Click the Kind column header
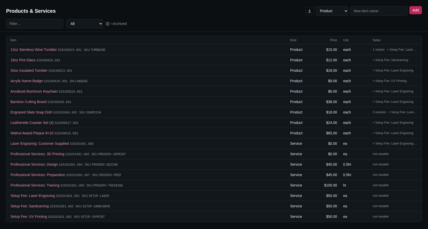Image resolution: width=428 pixels, height=229 pixels. 293,40
